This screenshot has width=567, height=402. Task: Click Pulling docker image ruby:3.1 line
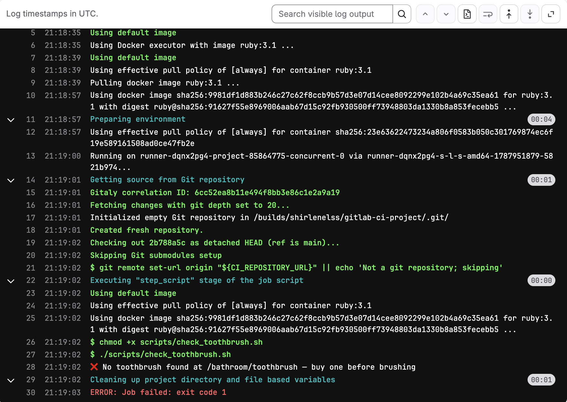[x=165, y=83]
